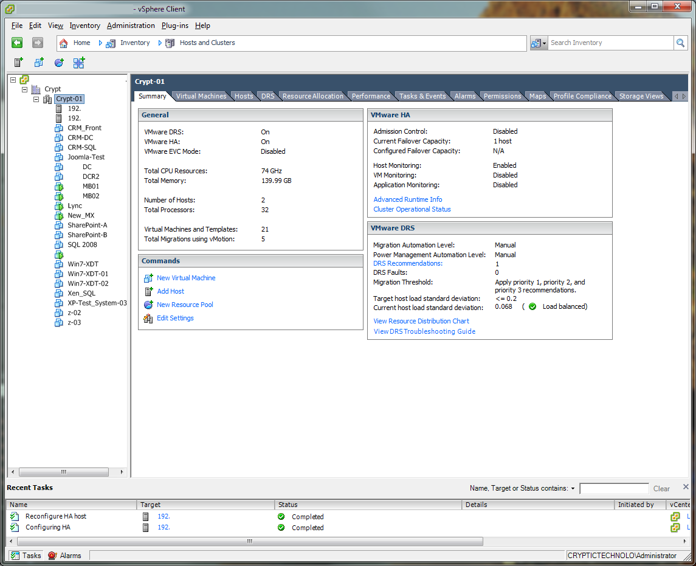Click the Lync VM icon

[58, 206]
